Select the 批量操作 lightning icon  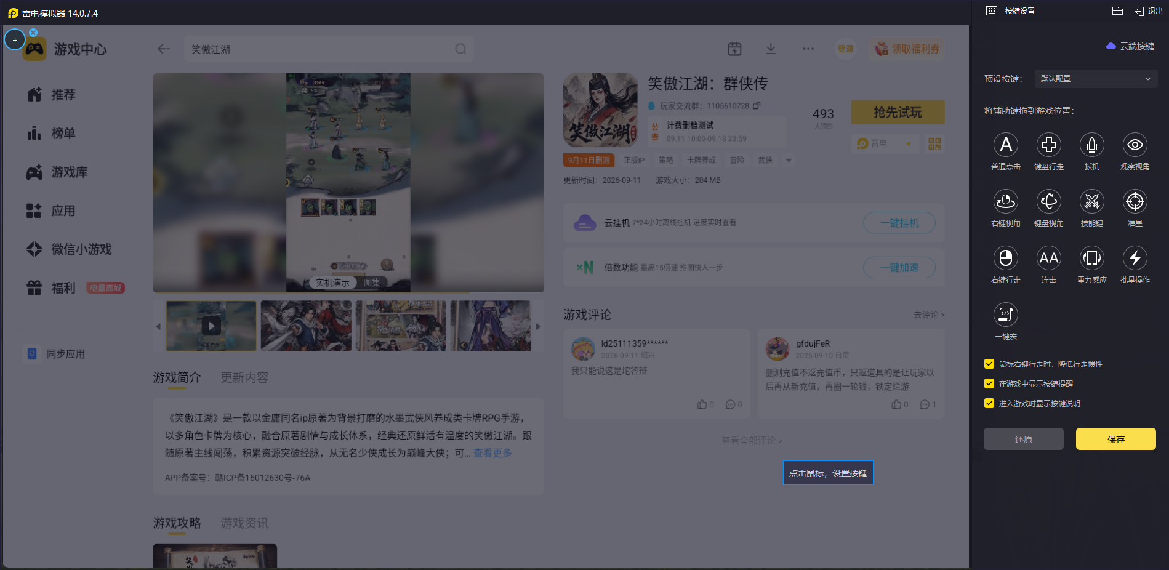tap(1135, 258)
